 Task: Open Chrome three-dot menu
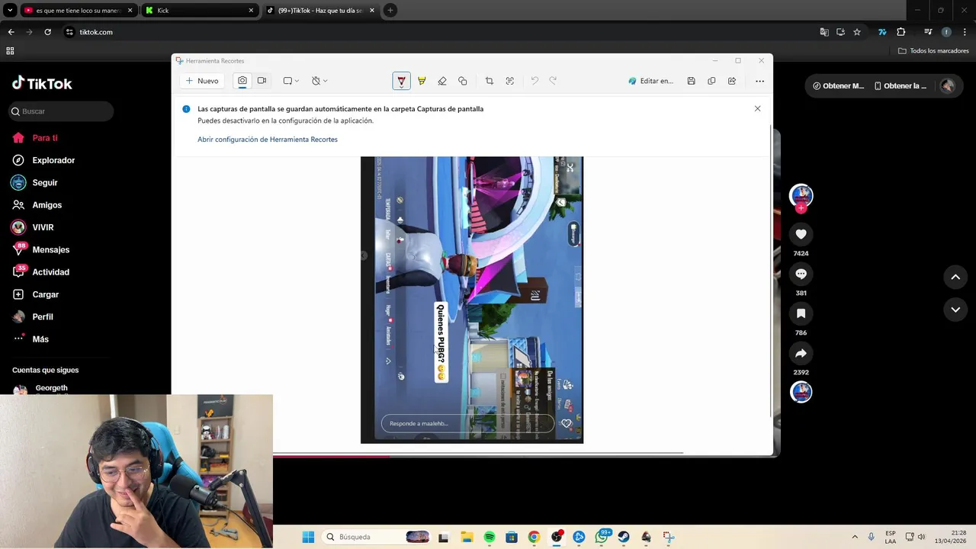(x=965, y=32)
